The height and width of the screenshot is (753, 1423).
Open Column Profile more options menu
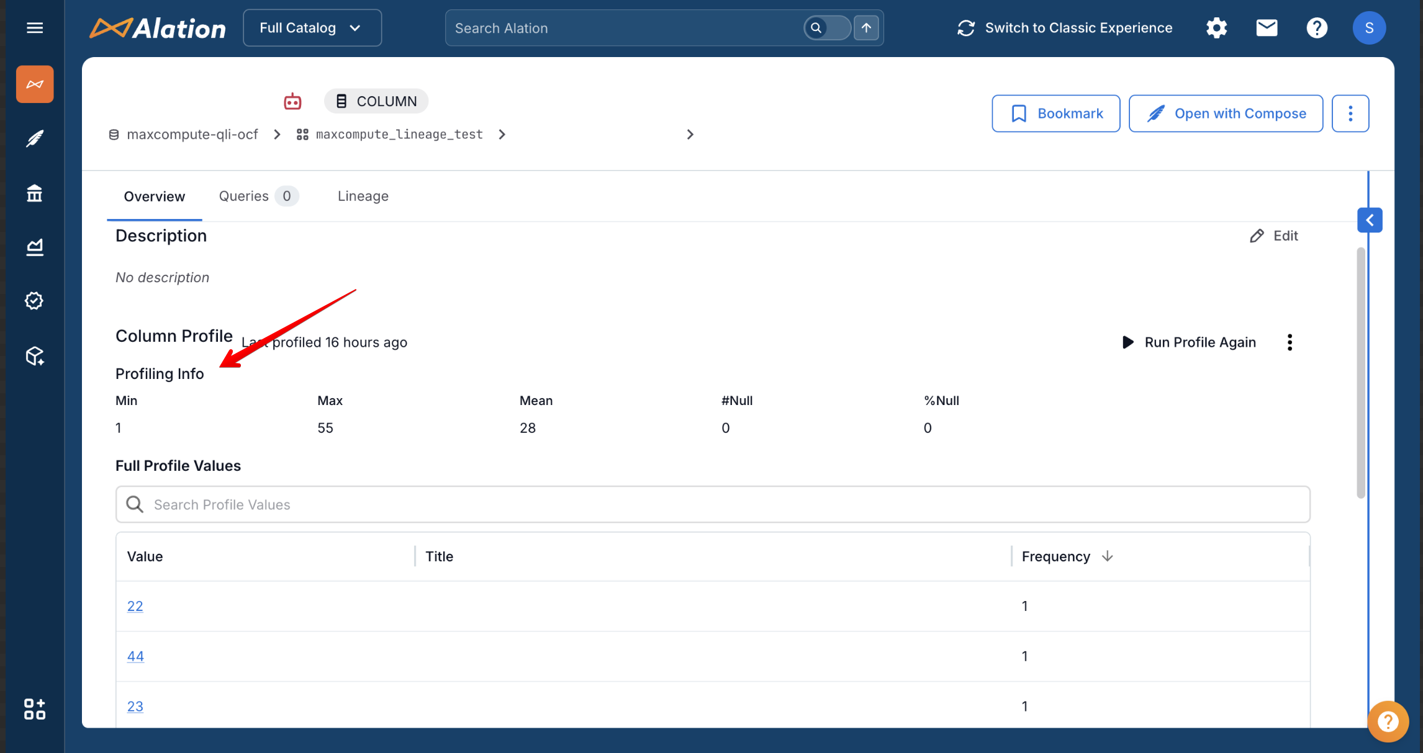point(1290,342)
